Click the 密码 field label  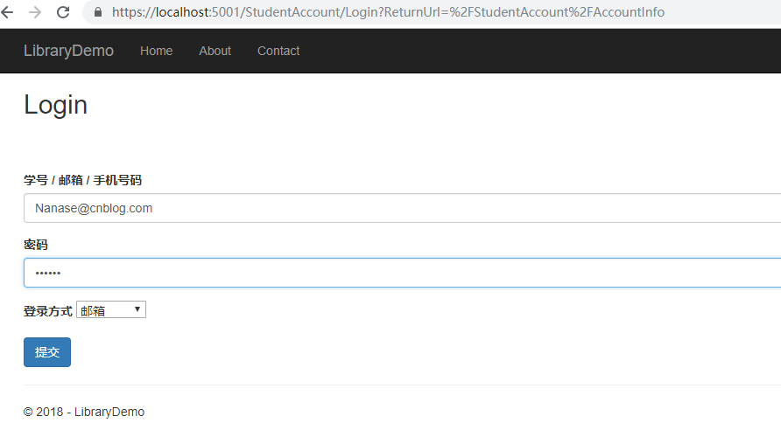[36, 245]
